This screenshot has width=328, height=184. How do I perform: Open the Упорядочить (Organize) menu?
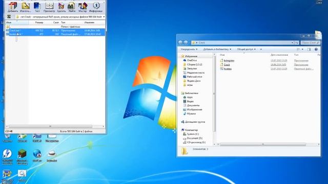(189, 49)
